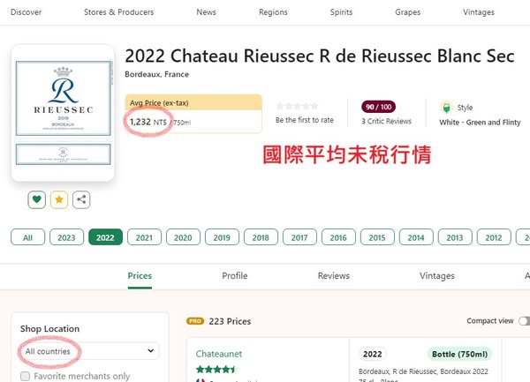Switch to the Reviews tab
530x382 pixels.
point(334,276)
